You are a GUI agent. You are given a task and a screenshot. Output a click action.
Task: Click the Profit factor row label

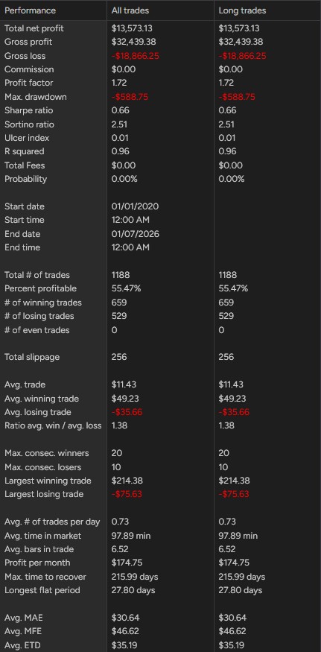29,83
